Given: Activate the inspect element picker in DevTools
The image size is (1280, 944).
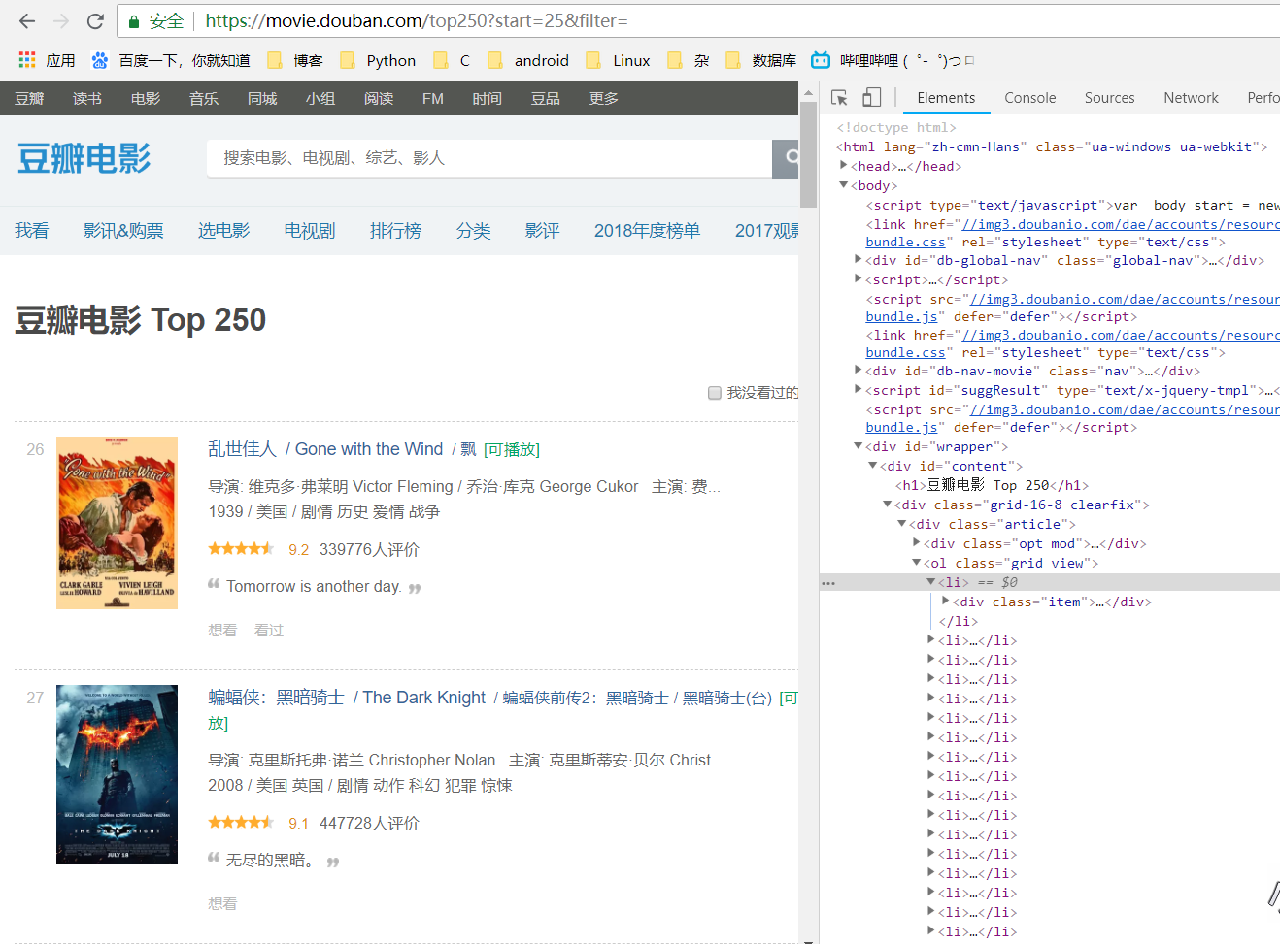Looking at the screenshot, I should [x=839, y=97].
